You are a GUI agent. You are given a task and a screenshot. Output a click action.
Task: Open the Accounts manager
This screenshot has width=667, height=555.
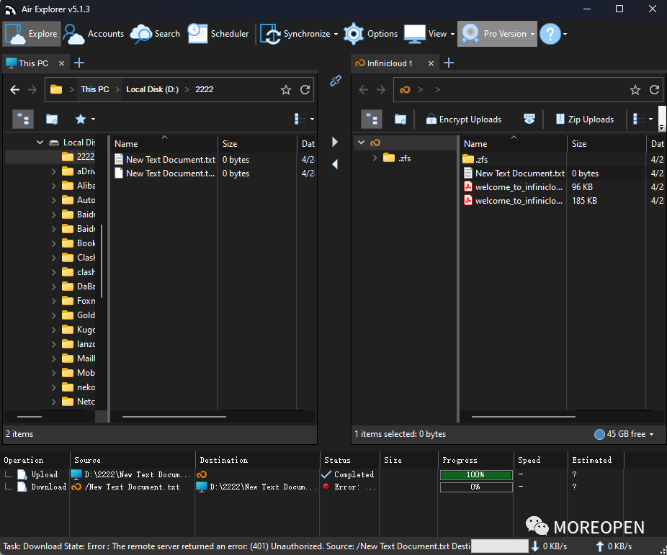tap(94, 34)
